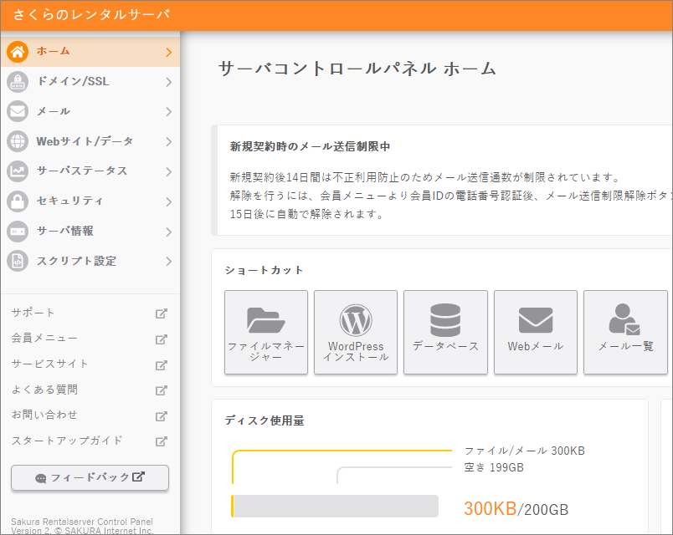Open the 会員メニュー external link

(x=162, y=339)
